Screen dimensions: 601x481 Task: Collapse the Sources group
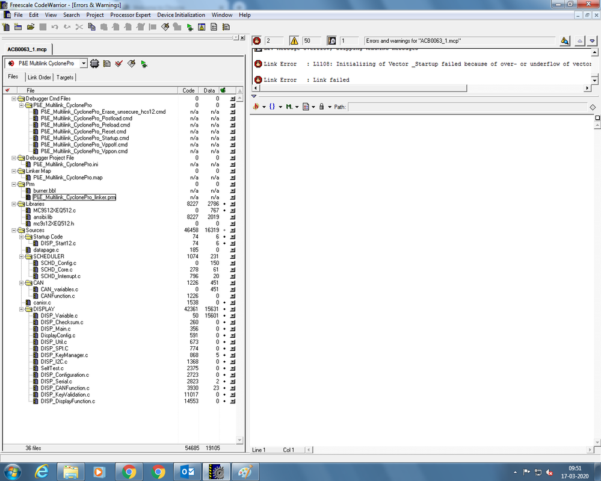pyautogui.click(x=14, y=230)
